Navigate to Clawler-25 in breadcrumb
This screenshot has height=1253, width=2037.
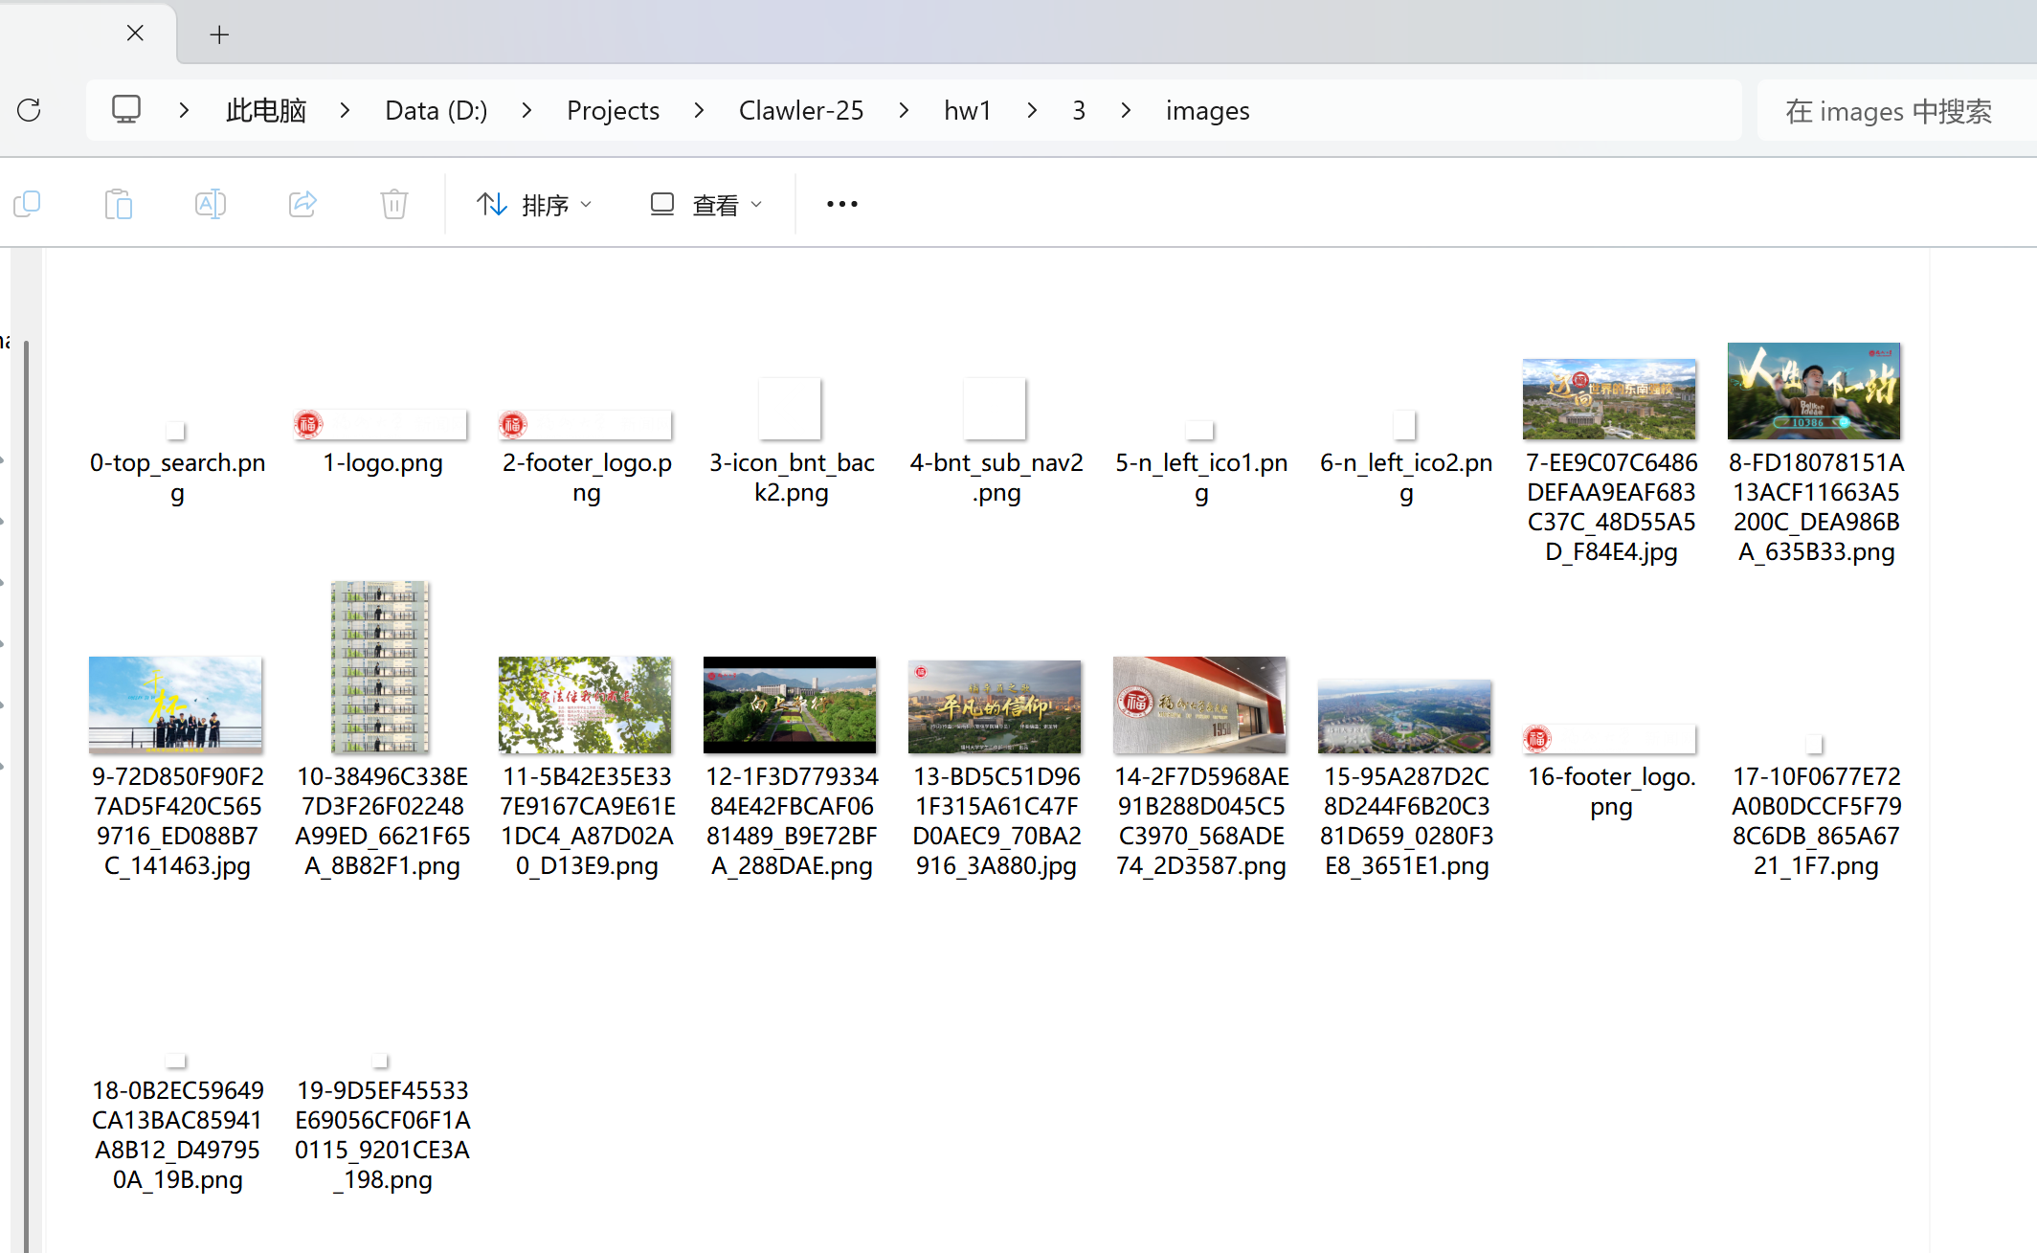[800, 111]
